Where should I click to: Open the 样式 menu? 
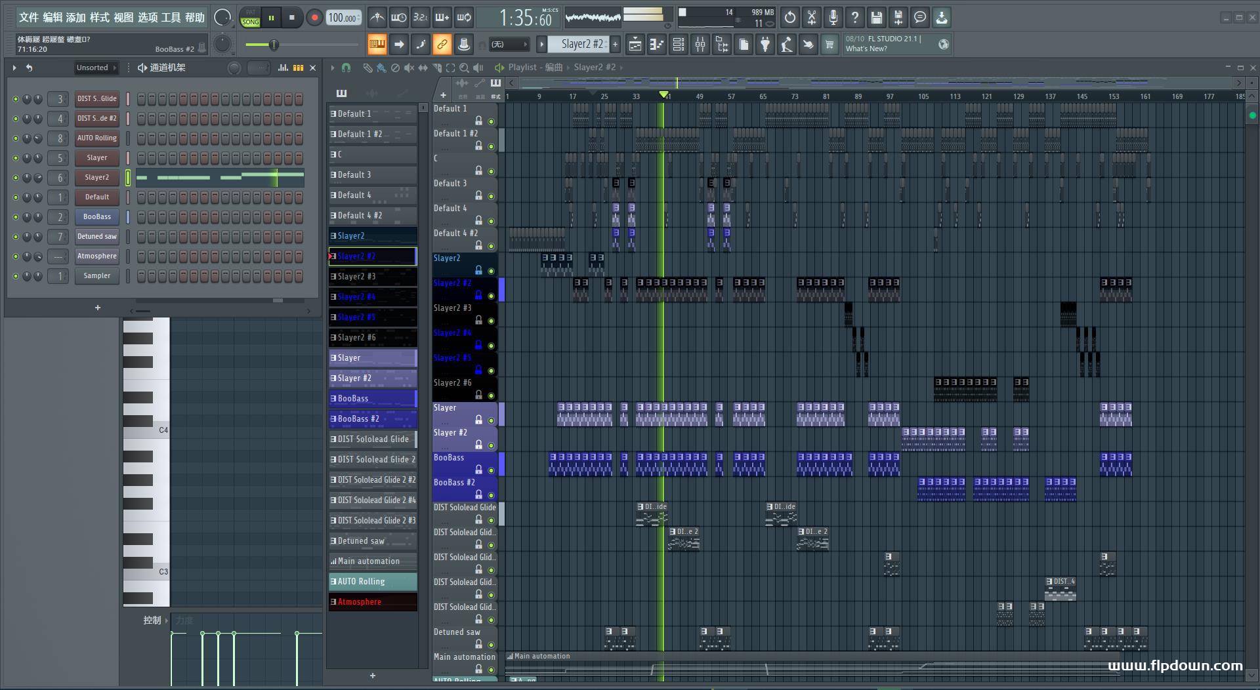(100, 18)
